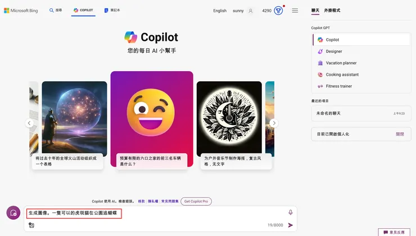Screen dimensions: 416x236
Task: Click the Vacation planner suitcase icon
Action: (x=320, y=63)
